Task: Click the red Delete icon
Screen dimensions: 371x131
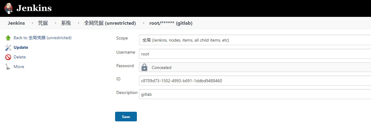Action: coord(8,57)
